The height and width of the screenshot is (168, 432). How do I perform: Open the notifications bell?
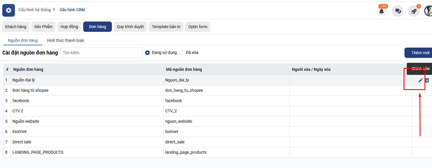pyautogui.click(x=381, y=11)
